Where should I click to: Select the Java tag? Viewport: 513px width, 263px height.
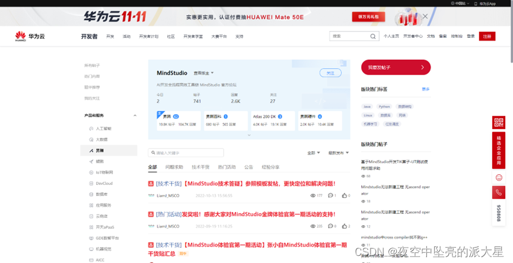(368, 107)
